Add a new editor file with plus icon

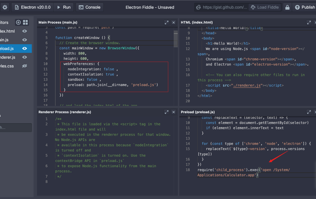tap(18, 22)
